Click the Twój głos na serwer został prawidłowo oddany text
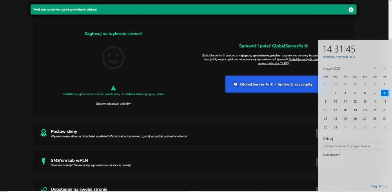The width and height of the screenshot is (392, 192). click(65, 9)
